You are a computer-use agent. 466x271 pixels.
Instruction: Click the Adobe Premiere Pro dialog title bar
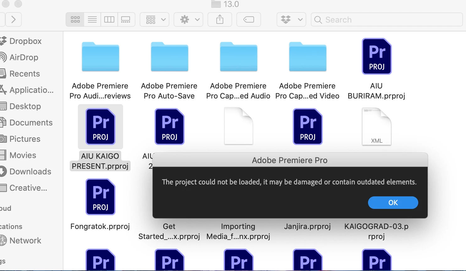click(x=290, y=160)
